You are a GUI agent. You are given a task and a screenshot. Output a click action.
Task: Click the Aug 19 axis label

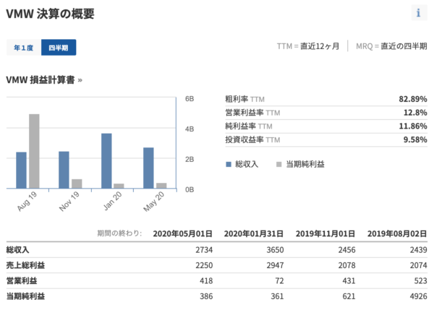27,202
